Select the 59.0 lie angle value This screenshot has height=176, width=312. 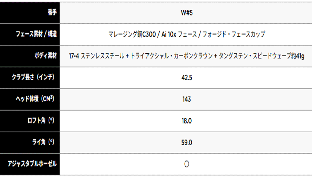click(186, 143)
